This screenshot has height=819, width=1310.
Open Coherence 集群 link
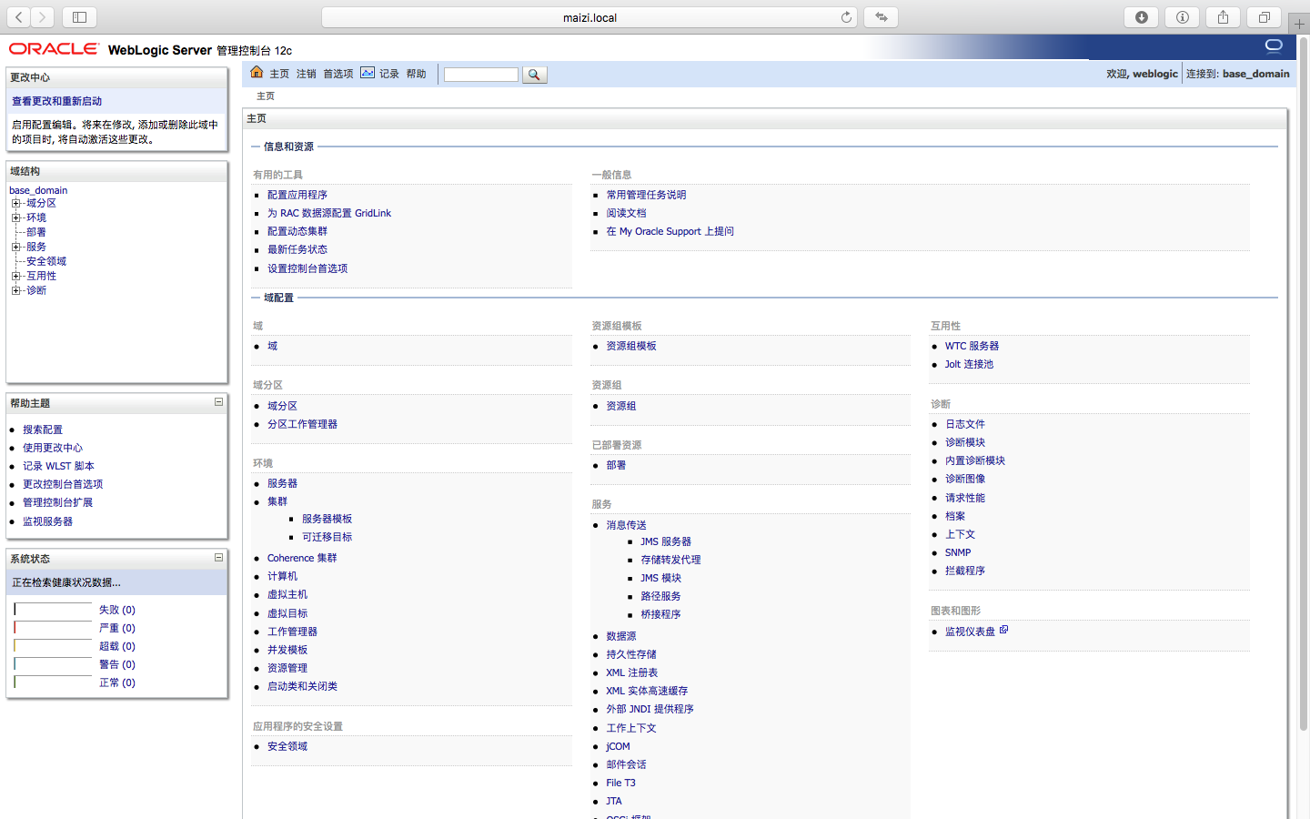(x=302, y=558)
